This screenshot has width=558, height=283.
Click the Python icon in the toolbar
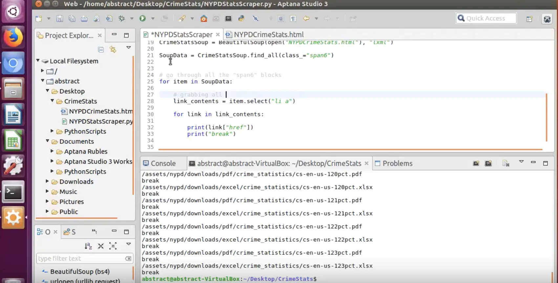click(x=241, y=19)
